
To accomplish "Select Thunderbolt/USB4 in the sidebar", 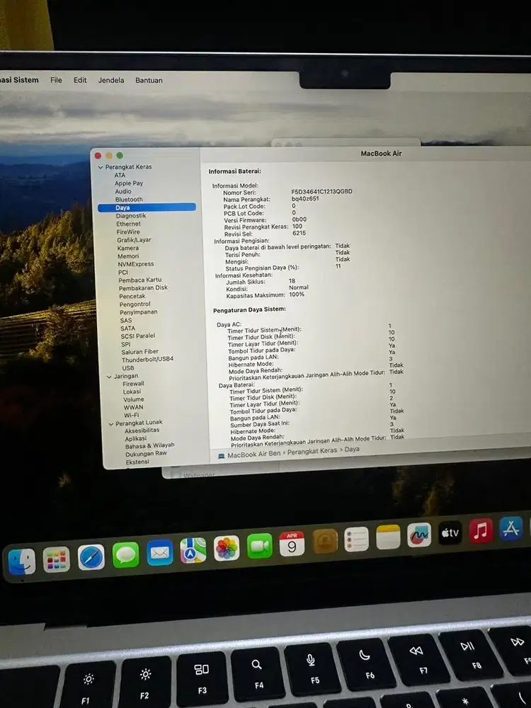I will [148, 360].
